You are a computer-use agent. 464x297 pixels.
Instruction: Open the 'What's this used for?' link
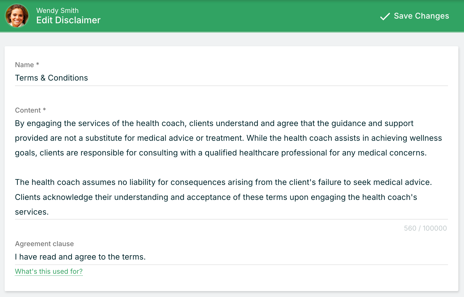(49, 271)
